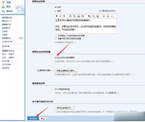Open the indent options dropdown
Screen dimensions: 145x122
click(98, 16)
